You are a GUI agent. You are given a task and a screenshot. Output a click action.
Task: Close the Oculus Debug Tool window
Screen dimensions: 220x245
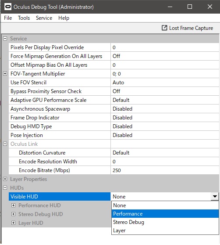[210, 7]
